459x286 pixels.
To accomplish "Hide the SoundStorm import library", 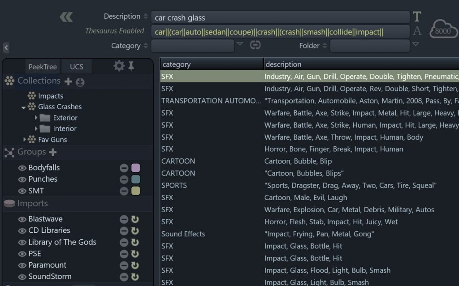I will tap(22, 276).
